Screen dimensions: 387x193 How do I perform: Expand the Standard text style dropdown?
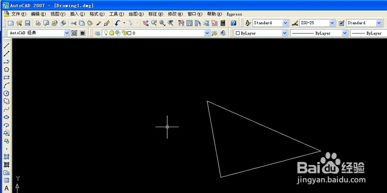[285, 23]
